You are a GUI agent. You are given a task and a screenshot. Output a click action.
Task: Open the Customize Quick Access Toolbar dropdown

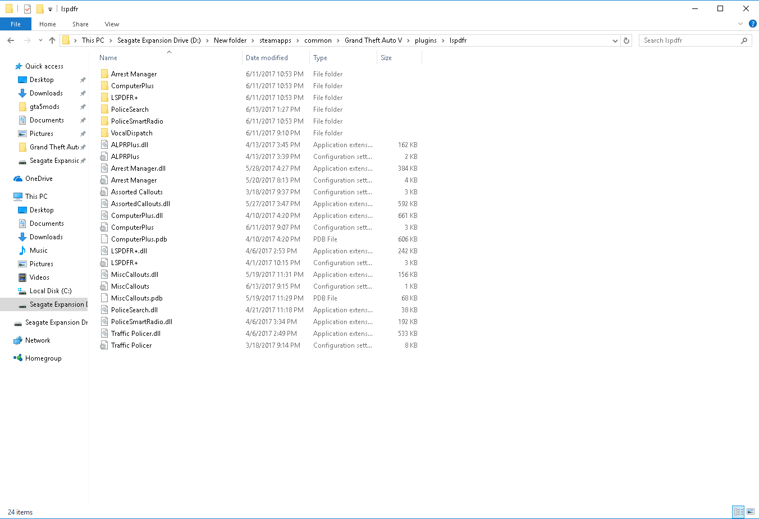coord(50,10)
